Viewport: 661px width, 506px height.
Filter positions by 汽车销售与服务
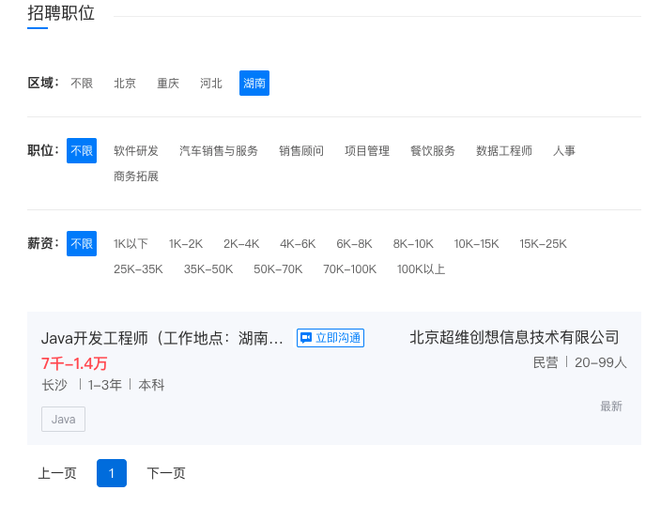coord(219,150)
